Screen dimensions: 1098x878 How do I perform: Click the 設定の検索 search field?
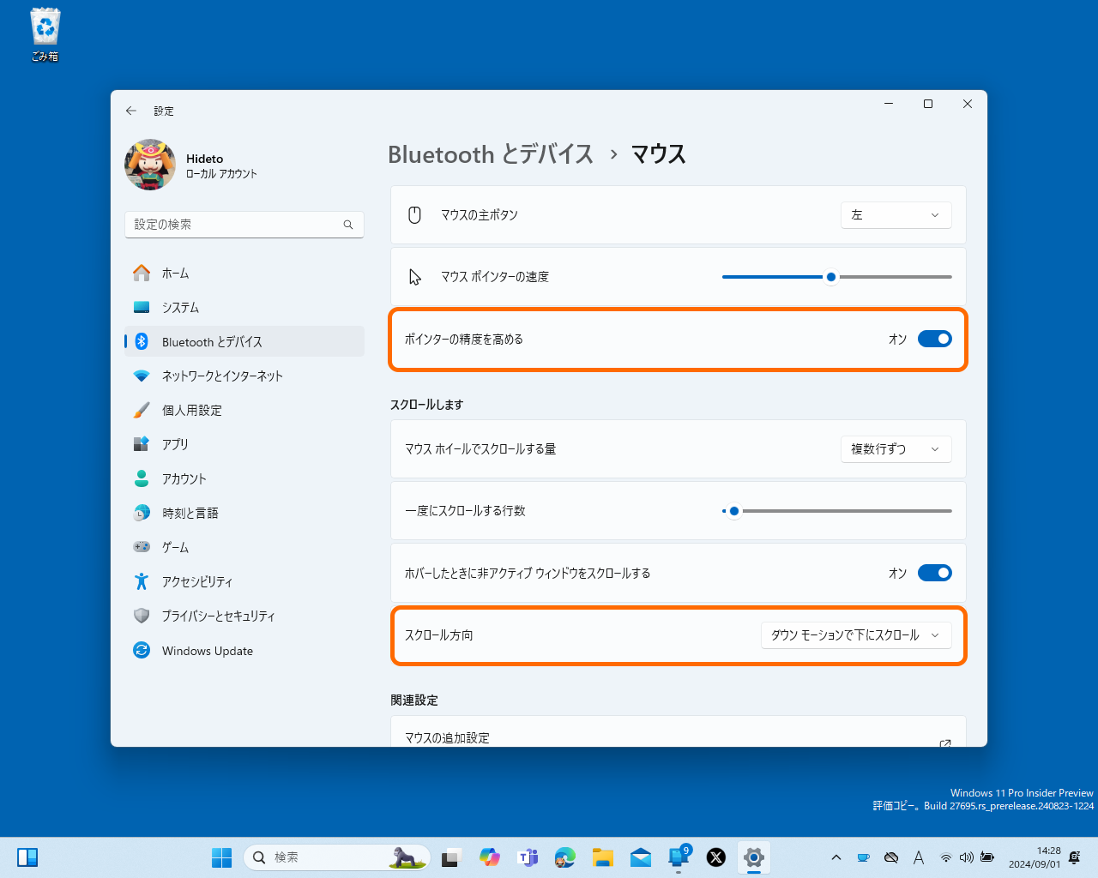point(244,224)
